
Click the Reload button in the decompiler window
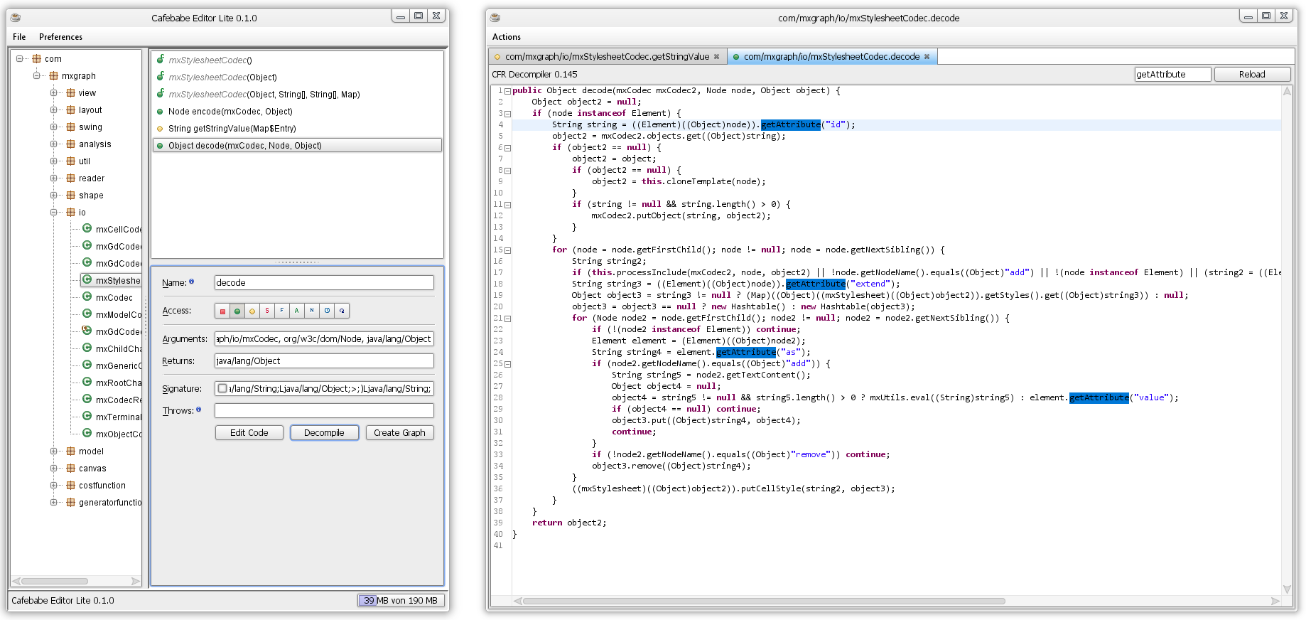click(x=1252, y=74)
